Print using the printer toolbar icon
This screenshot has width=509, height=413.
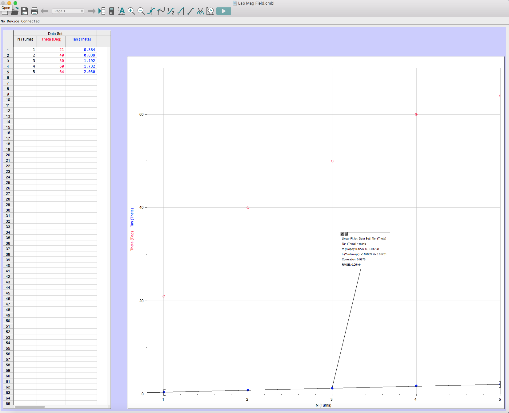tap(34, 11)
